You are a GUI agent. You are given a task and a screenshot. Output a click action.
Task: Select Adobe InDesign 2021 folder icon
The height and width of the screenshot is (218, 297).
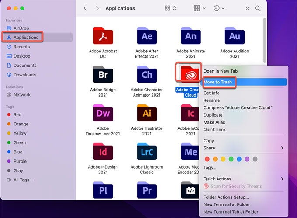click(x=103, y=152)
